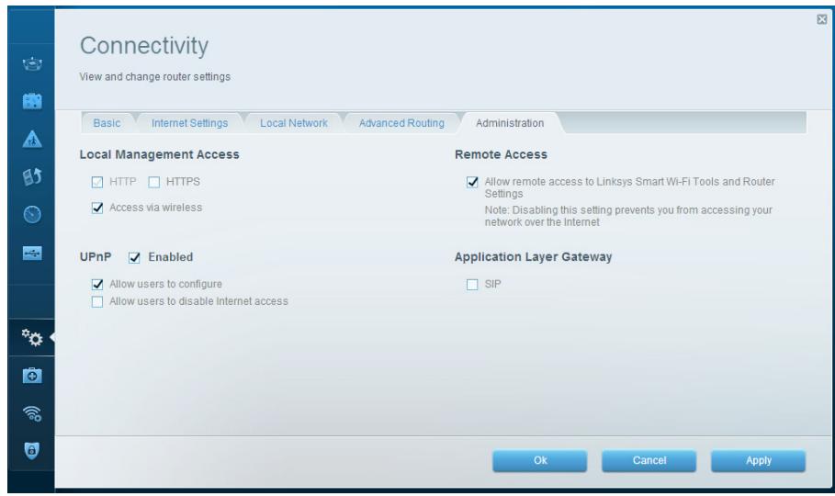Disable the UPnP Enabled checkbox
This screenshot has width=835, height=496.
pos(134,258)
